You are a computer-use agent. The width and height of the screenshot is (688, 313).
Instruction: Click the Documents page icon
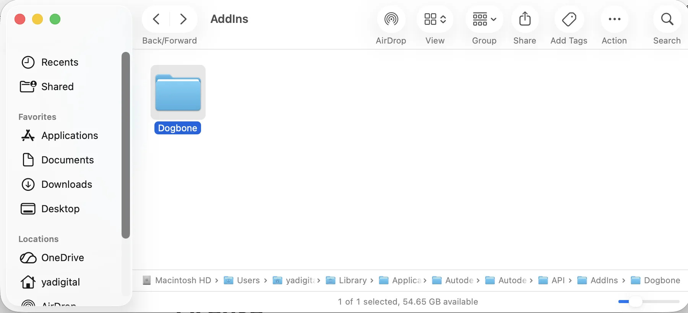coord(28,160)
